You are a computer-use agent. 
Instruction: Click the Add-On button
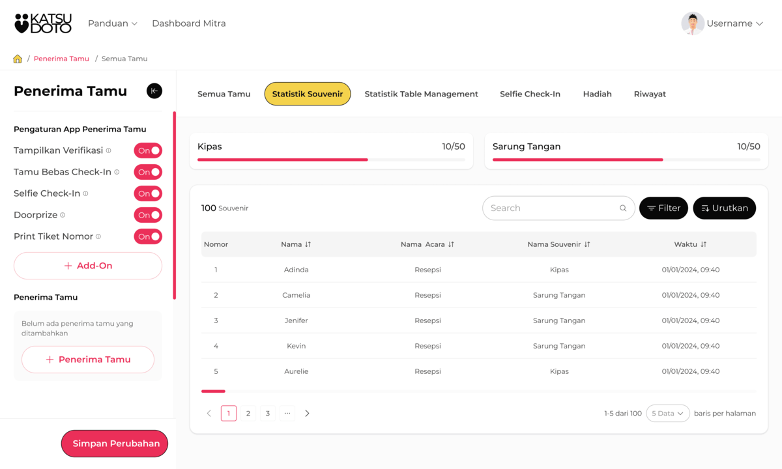pyautogui.click(x=88, y=266)
